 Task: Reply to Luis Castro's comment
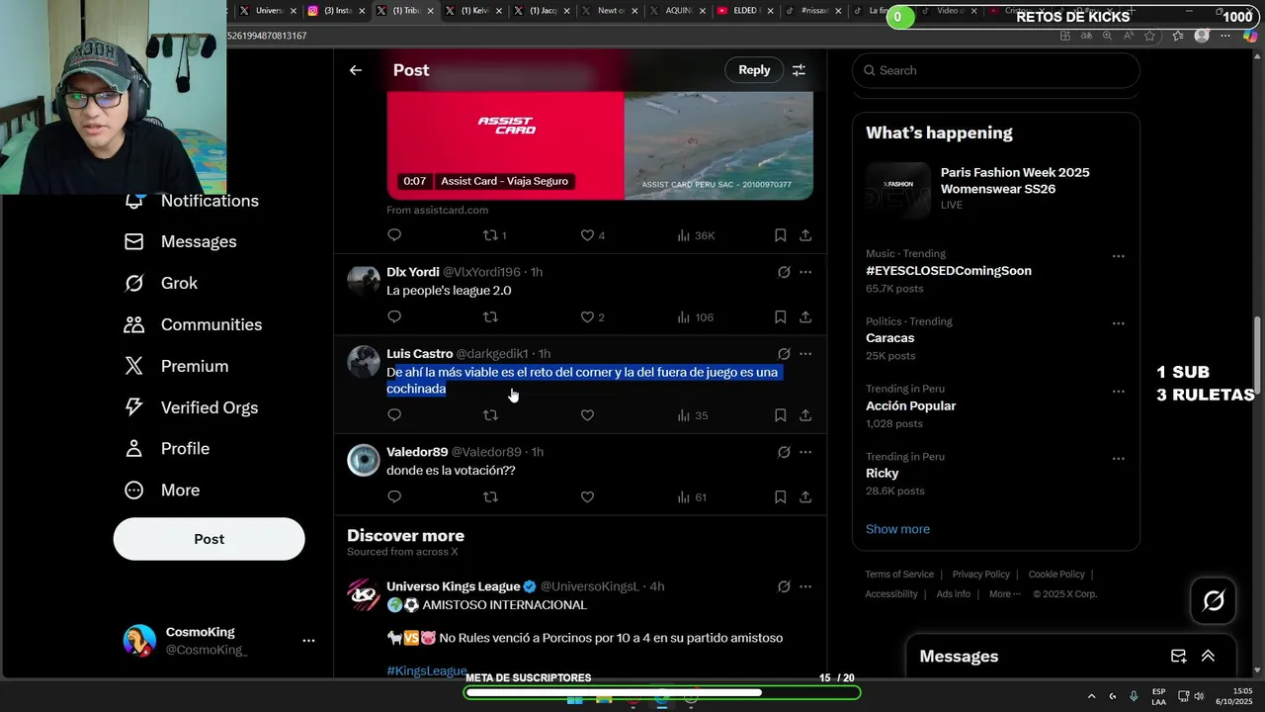coord(394,415)
